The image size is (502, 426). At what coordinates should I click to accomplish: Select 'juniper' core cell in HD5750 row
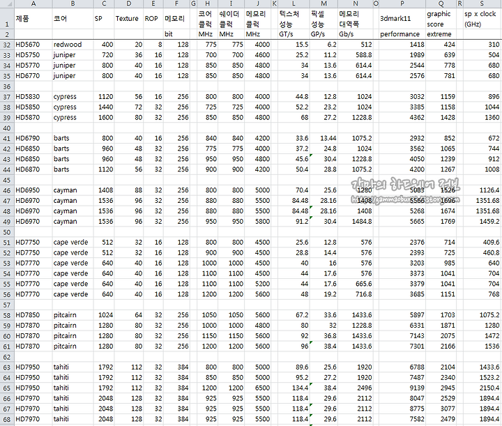pos(73,55)
